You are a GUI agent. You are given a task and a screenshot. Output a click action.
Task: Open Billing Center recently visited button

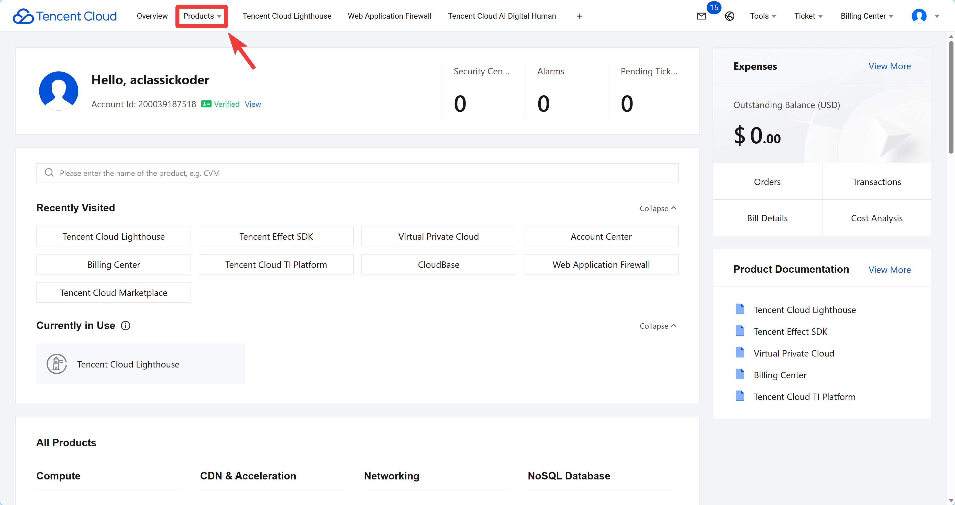point(114,265)
